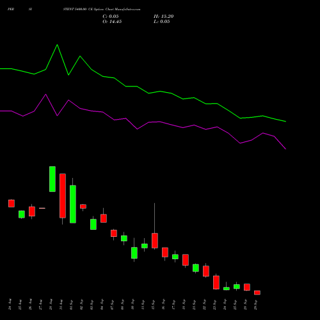The height and width of the screenshot is (320, 320).
Task: Click the "16 Sep" date axis label
Action: coord(163,305)
